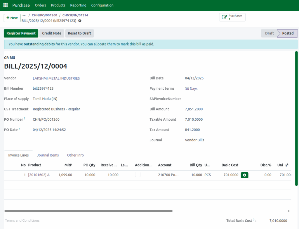The height and width of the screenshot is (229, 299).
Task: Click the Purchases smart button with pencil icon
Action: (x=232, y=17)
